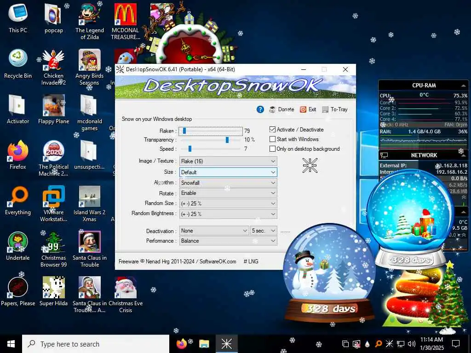
Task: Click the taskbar search box
Action: click(x=96, y=344)
